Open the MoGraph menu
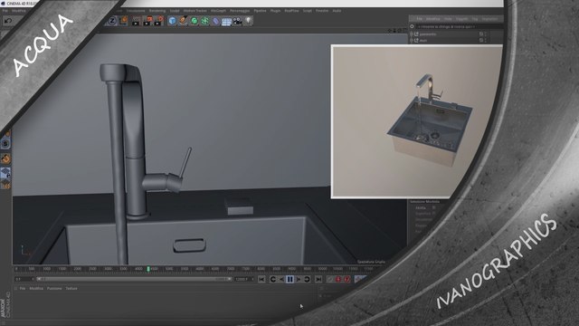This screenshot has height=326, width=579. [x=218, y=11]
